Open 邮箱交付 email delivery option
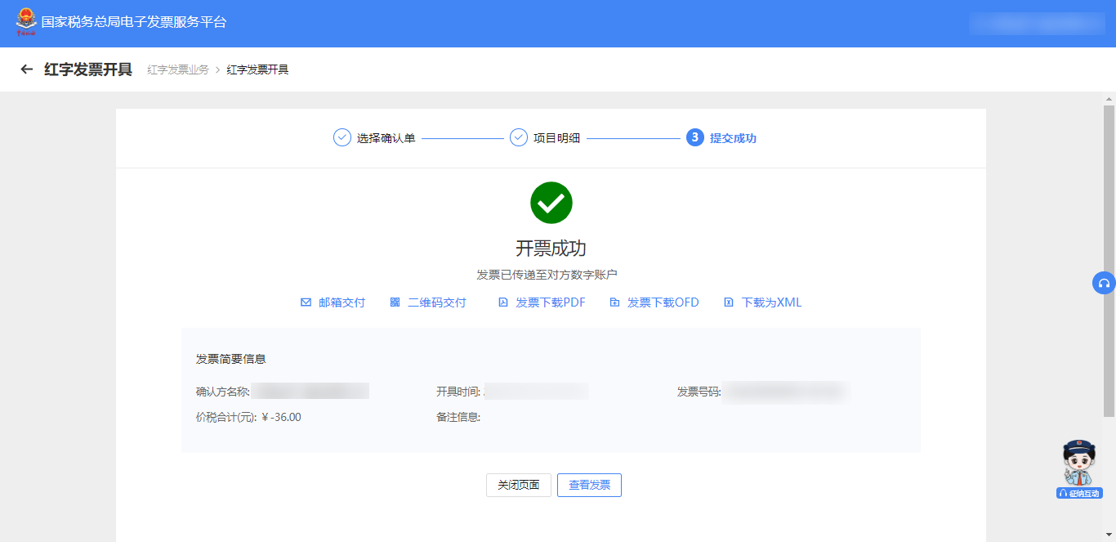Screen dimensions: 1116x542 click(x=333, y=302)
